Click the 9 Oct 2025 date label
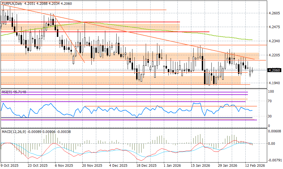283x169 pixels. click(x=10, y=166)
